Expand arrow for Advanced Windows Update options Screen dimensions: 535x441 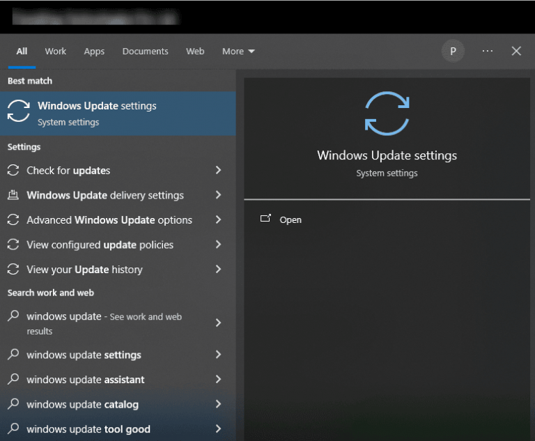(x=218, y=220)
